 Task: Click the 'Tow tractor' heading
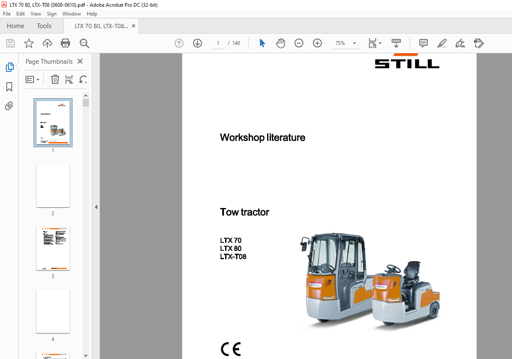244,212
